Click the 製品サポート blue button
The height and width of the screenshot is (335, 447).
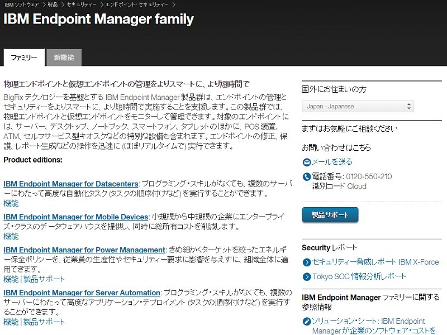coord(330,215)
